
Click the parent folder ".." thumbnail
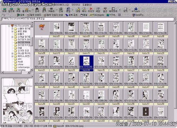[42, 30]
